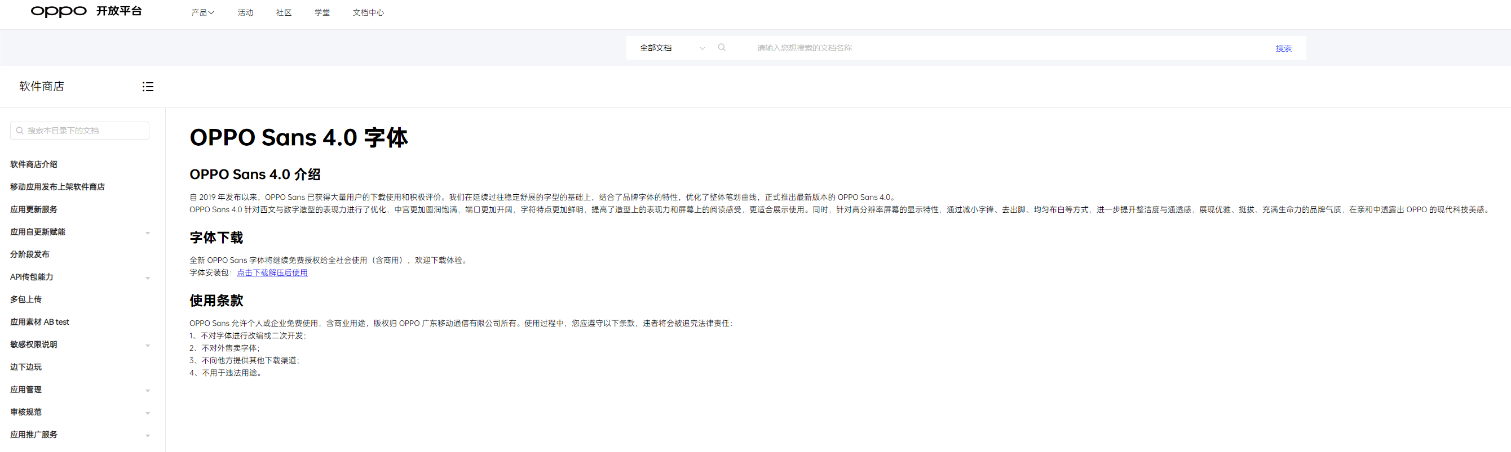The height and width of the screenshot is (452, 1511).
Task: Open the 社区 nav item
Action: [x=284, y=12]
